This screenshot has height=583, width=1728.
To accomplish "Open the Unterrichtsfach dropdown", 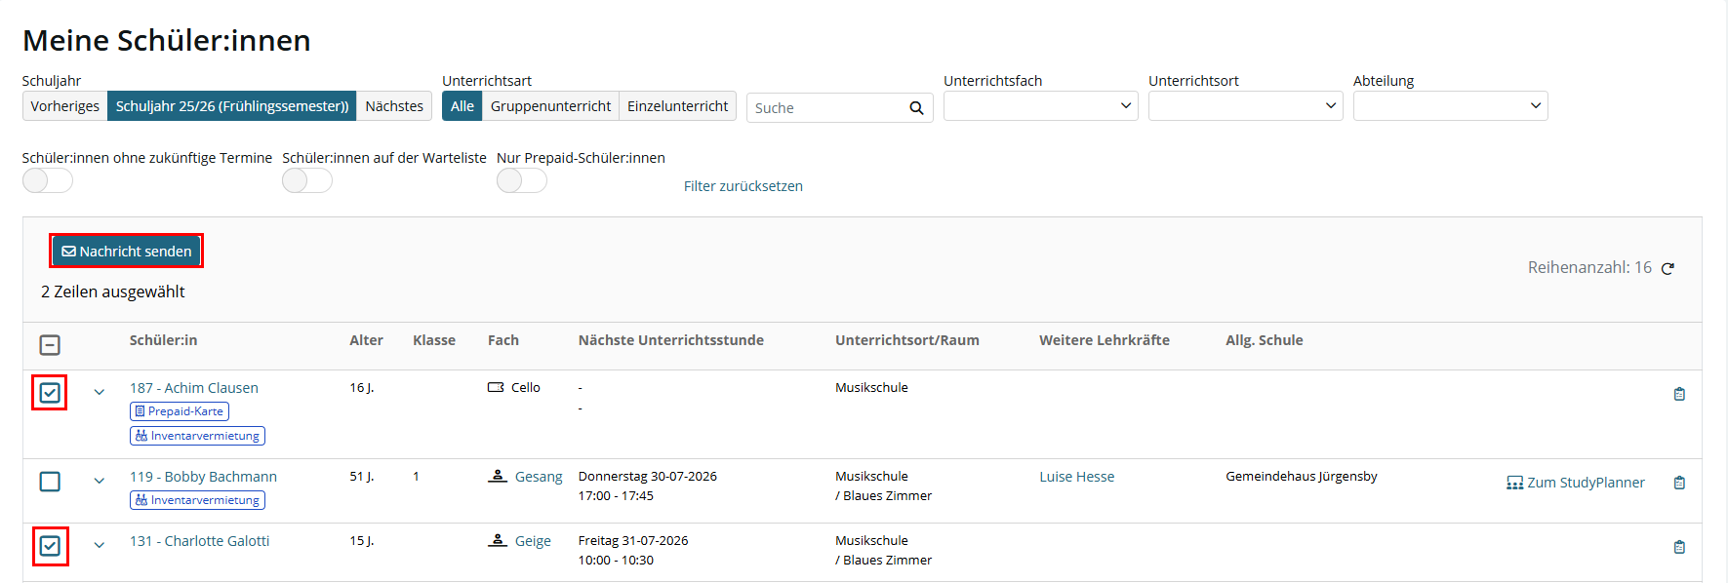I will (x=1041, y=106).
